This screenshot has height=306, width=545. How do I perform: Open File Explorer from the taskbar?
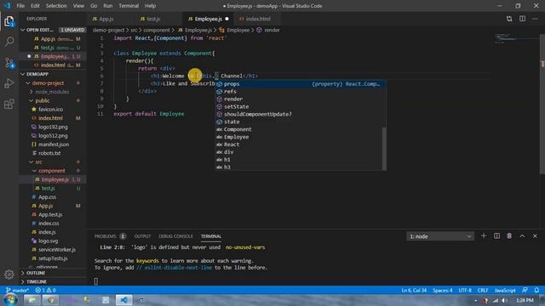click(x=32, y=300)
